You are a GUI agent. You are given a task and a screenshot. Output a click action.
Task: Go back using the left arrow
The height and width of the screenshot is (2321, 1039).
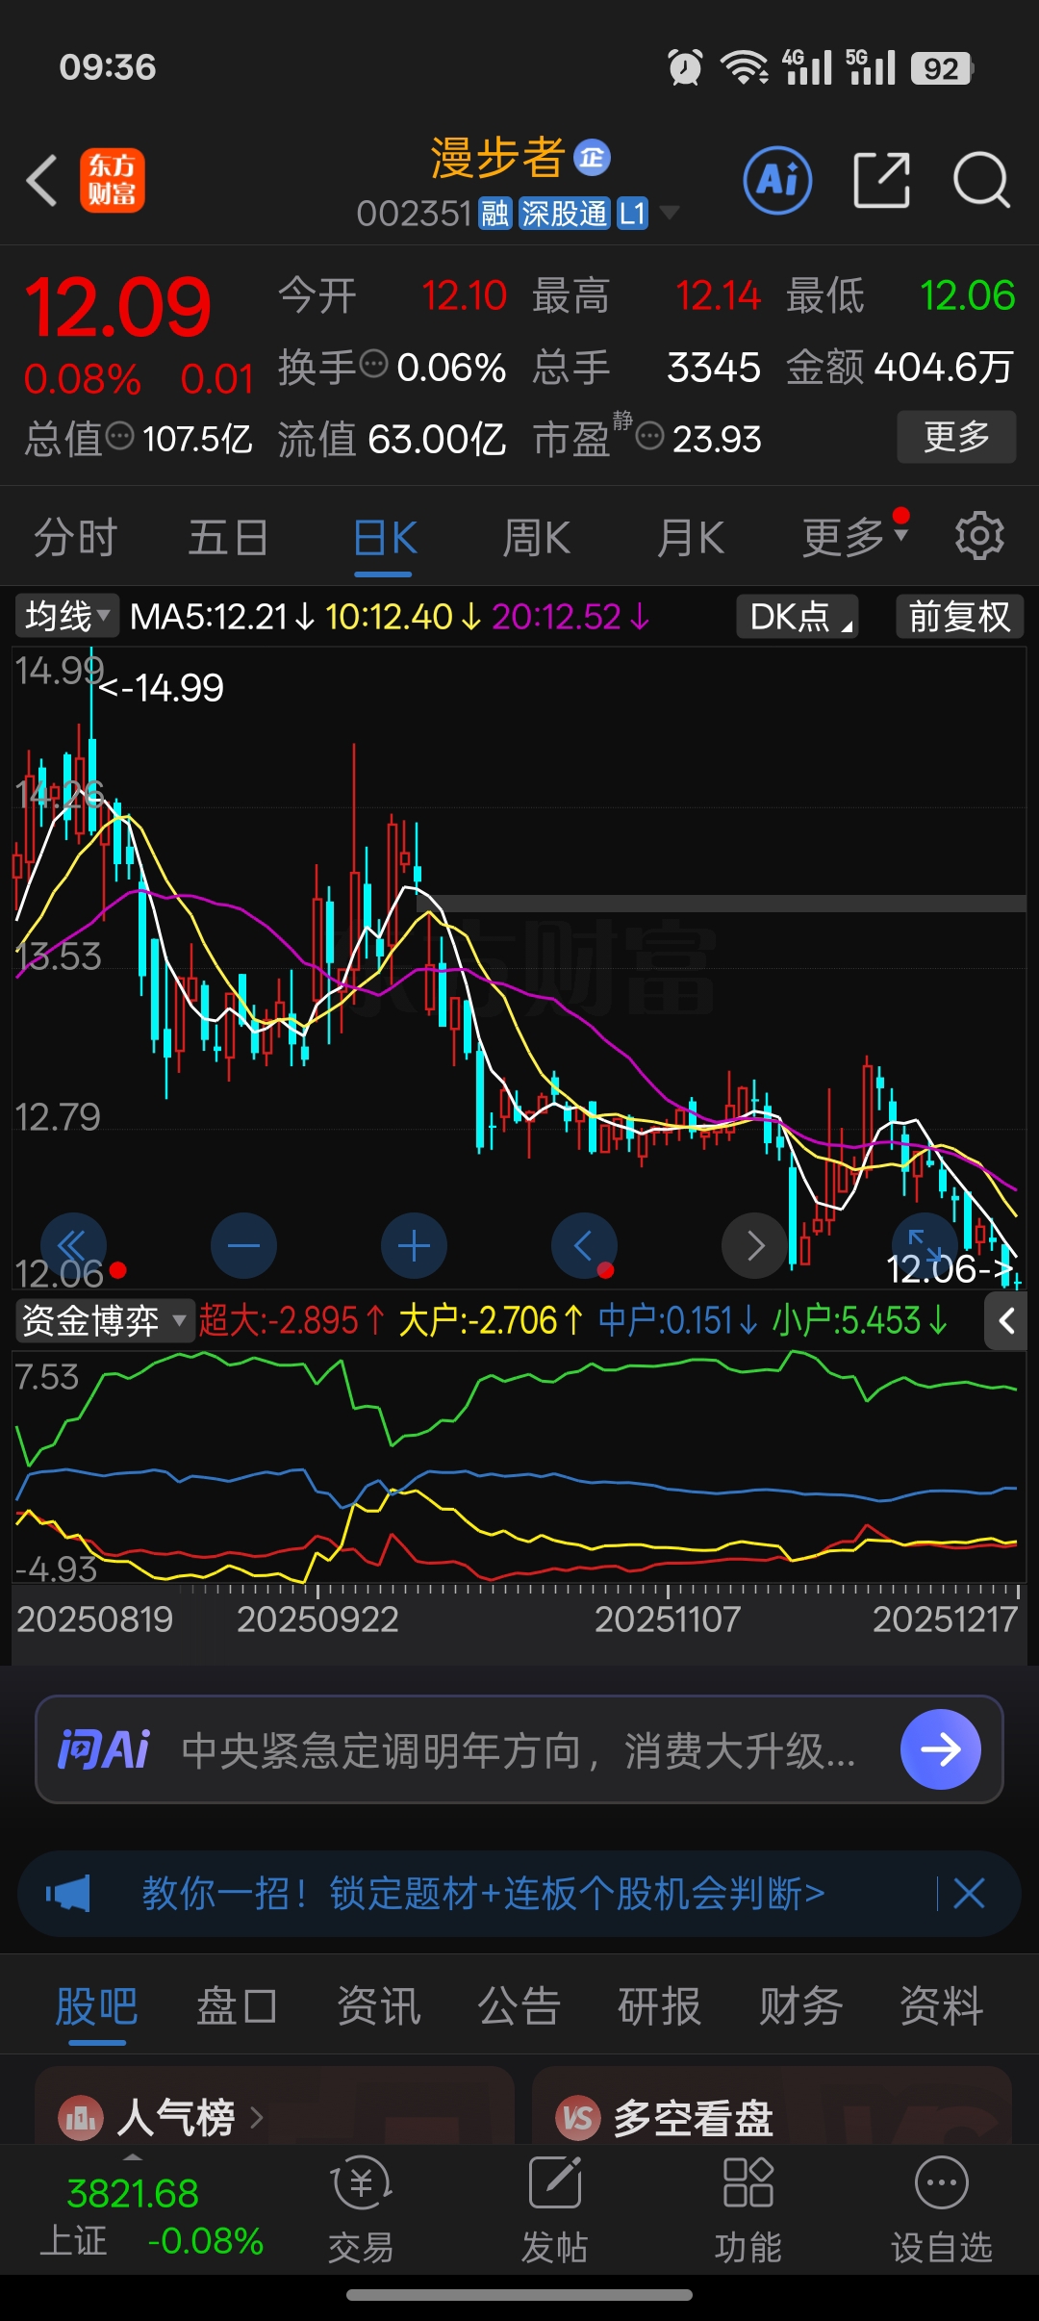[42, 180]
